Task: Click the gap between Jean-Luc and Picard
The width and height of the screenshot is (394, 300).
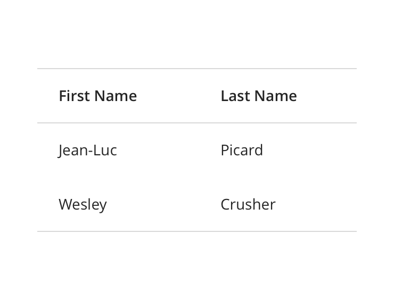Action: 168,150
